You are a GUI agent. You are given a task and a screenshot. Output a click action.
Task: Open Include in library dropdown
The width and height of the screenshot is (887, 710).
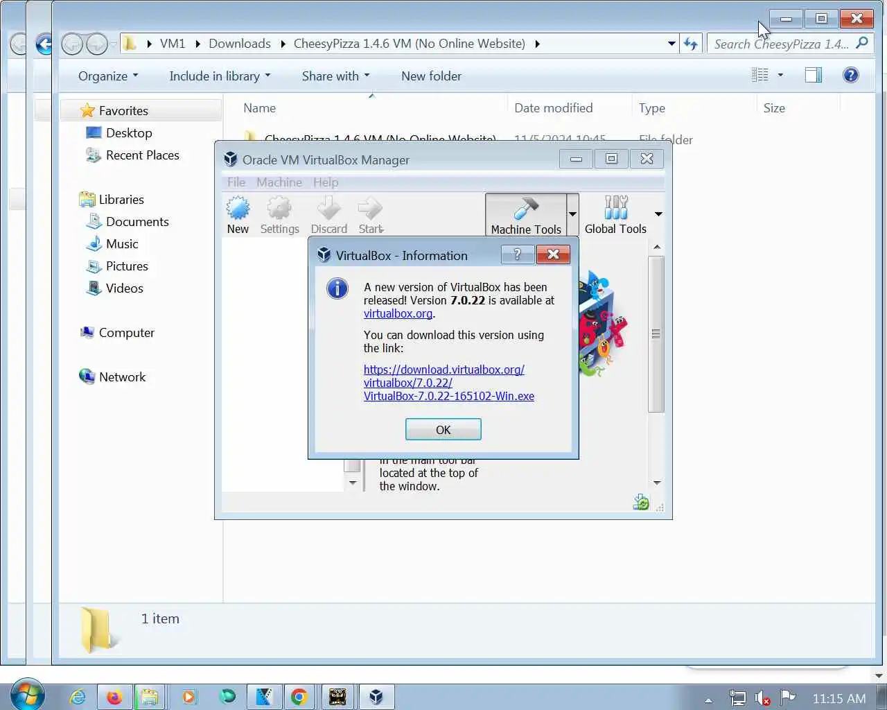pos(220,76)
